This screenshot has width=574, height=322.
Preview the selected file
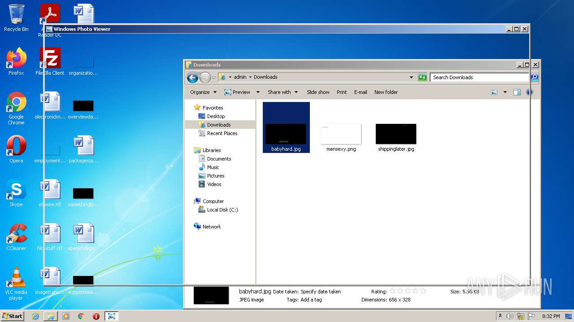click(x=237, y=92)
